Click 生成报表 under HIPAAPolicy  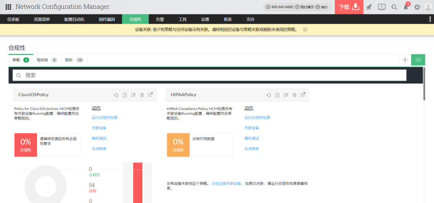[x=252, y=148]
